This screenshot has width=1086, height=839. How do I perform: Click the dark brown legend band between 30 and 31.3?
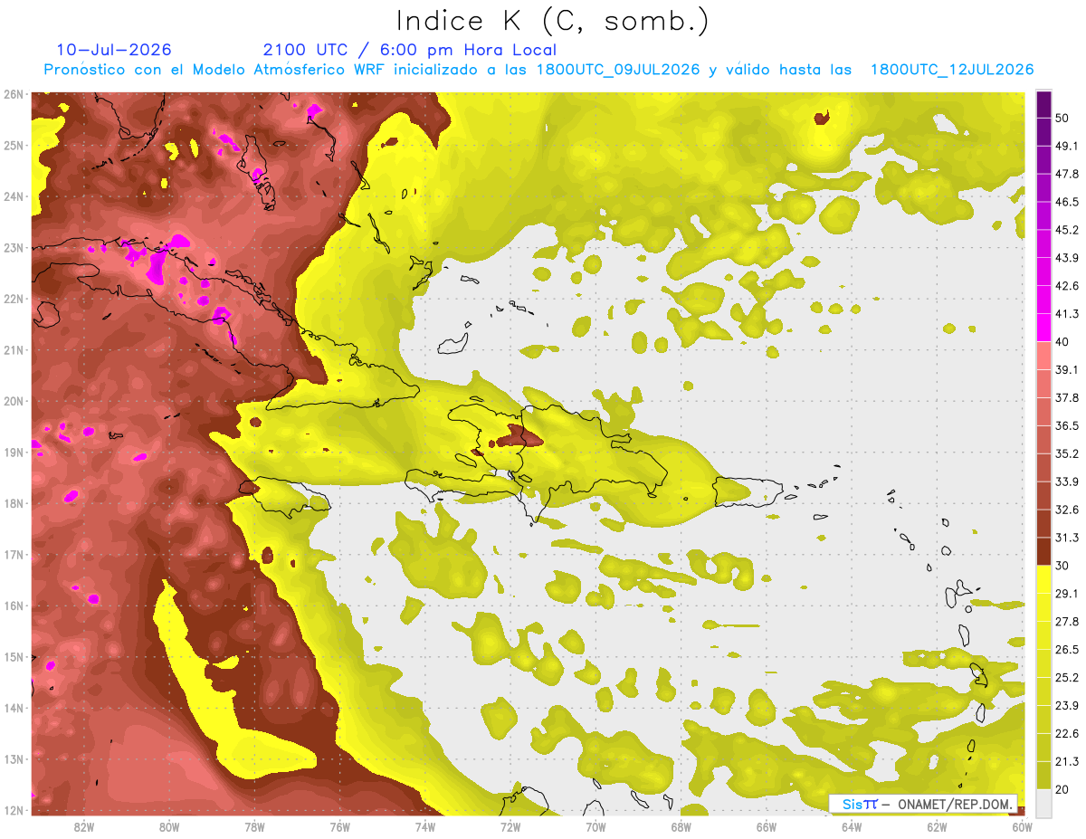pyautogui.click(x=1043, y=552)
